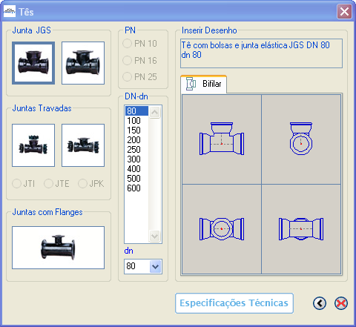This screenshot has height=327, width=356.
Task: Select the second Junta JGS flanged-branch tee
Action: 83,63
